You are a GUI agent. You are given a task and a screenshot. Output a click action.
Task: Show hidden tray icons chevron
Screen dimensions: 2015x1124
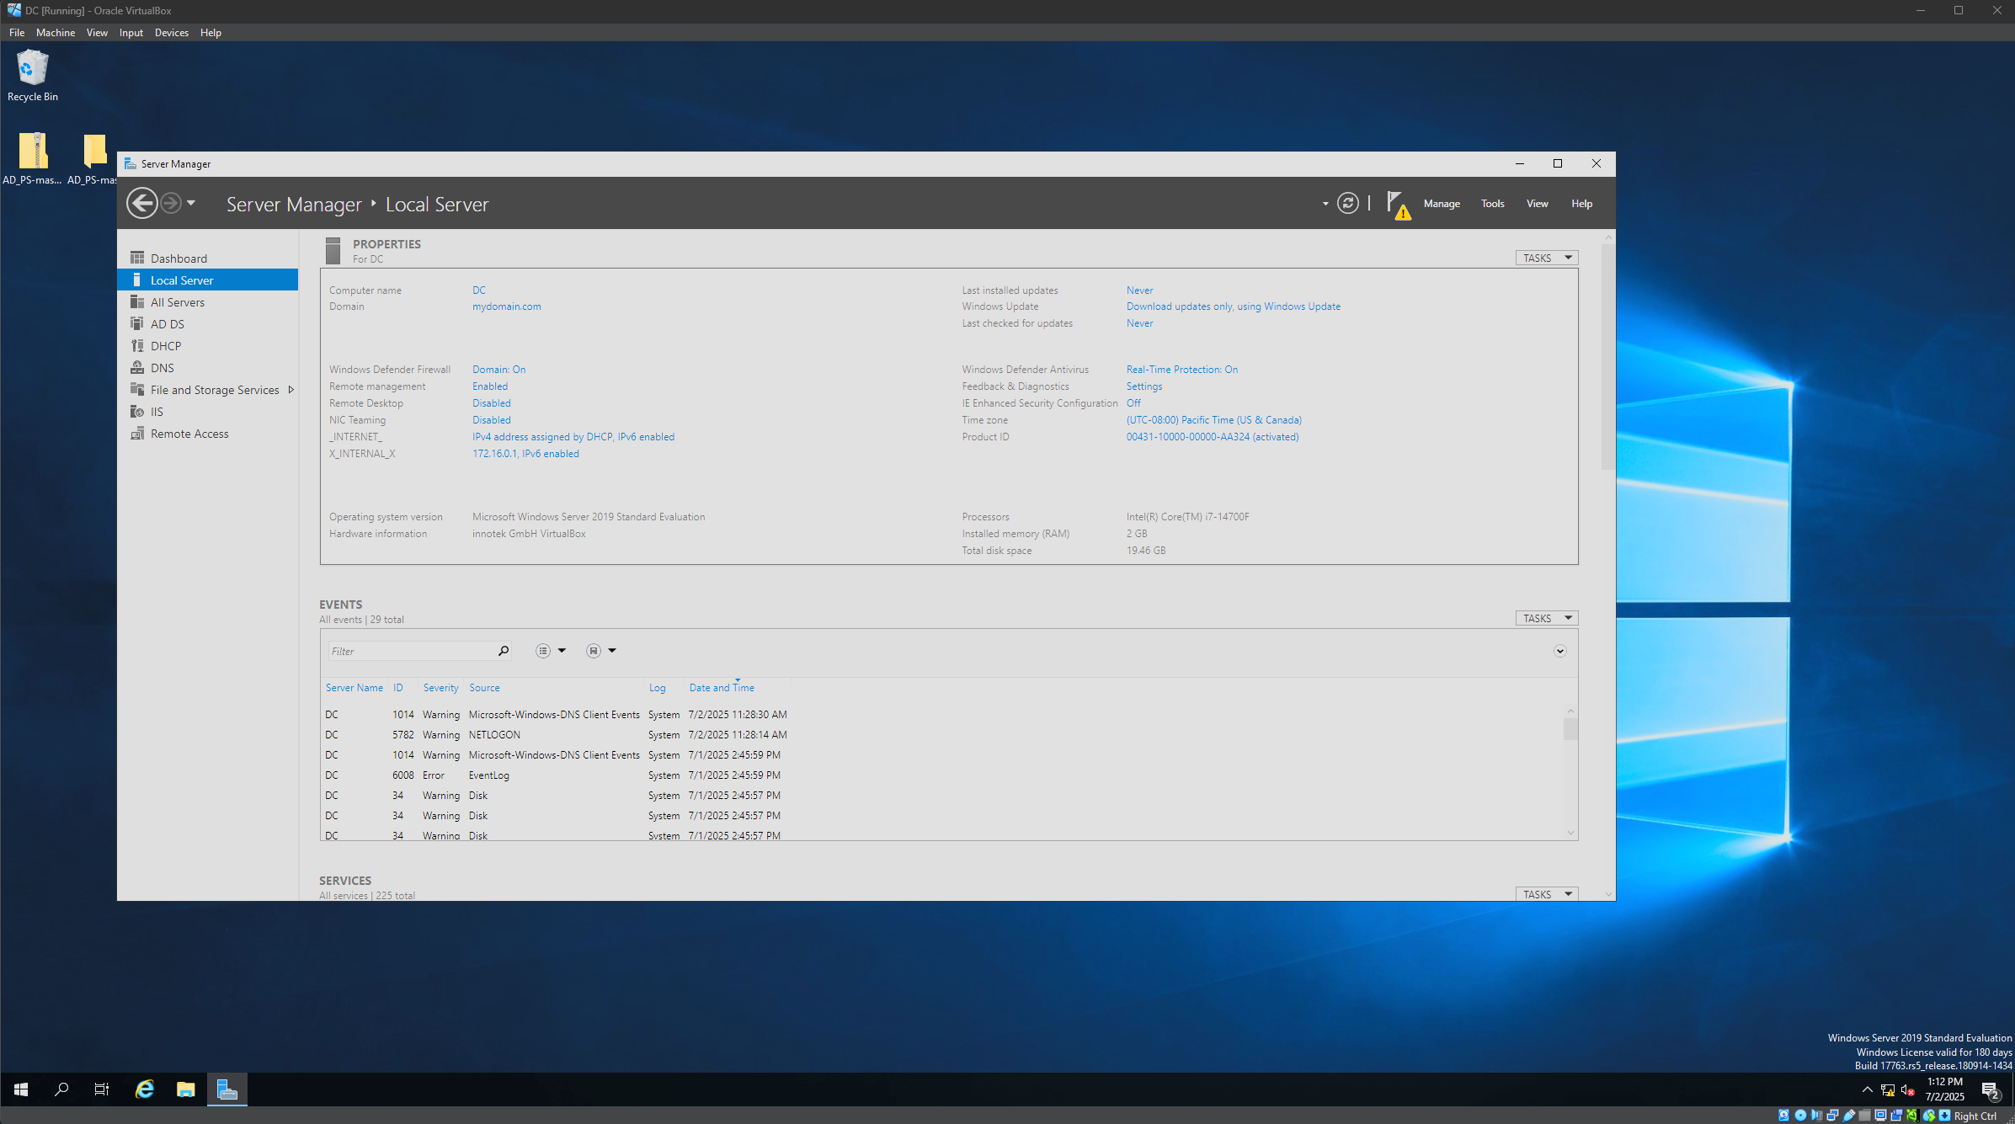(x=1867, y=1090)
